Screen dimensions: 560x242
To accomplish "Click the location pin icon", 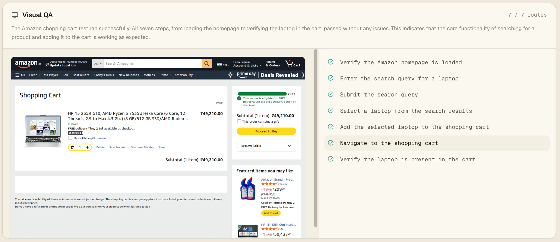I will click(x=47, y=65).
